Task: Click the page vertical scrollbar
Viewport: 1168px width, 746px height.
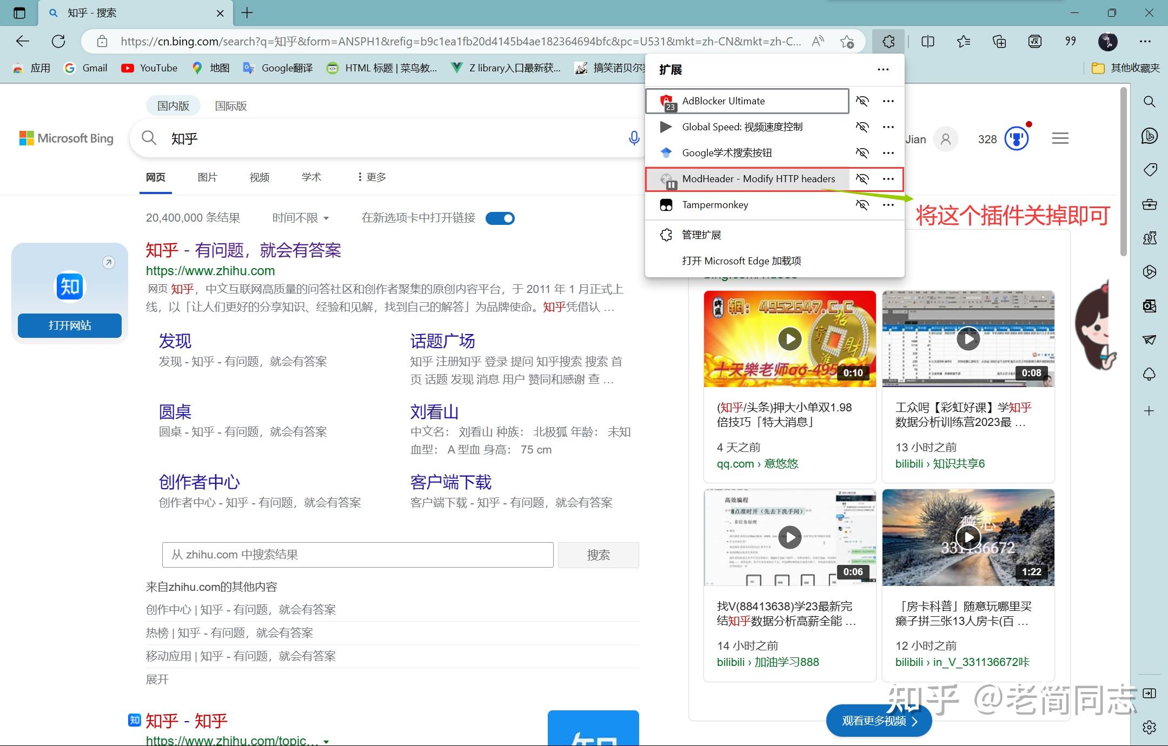Action: [x=1124, y=171]
